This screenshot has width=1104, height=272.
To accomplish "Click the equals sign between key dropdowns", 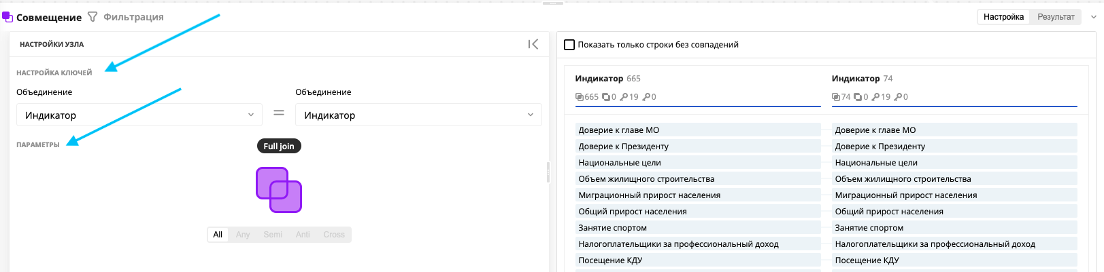I will [x=279, y=113].
